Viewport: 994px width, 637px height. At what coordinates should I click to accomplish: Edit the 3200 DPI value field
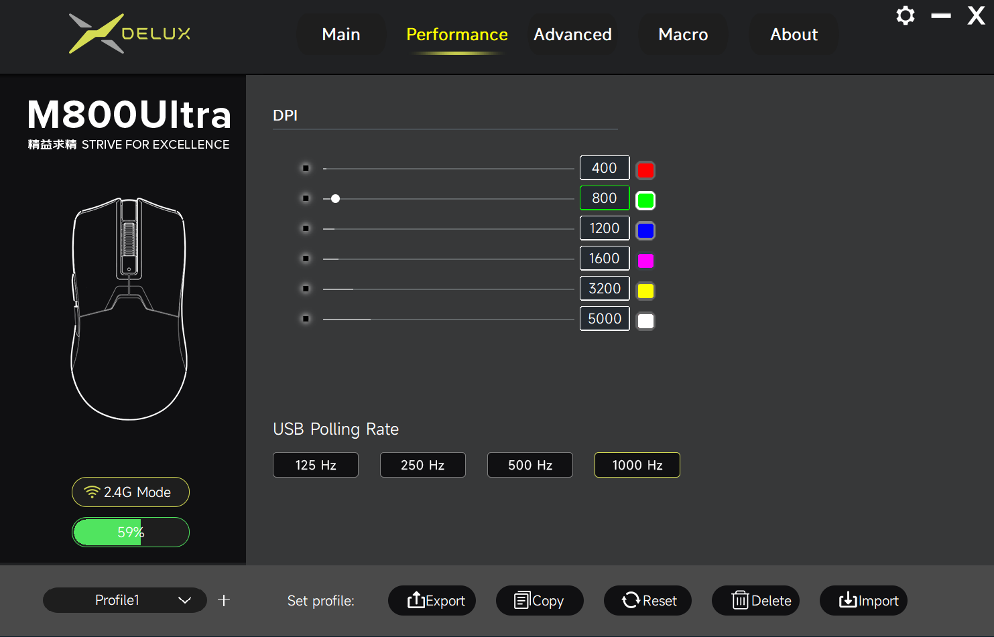[605, 289]
